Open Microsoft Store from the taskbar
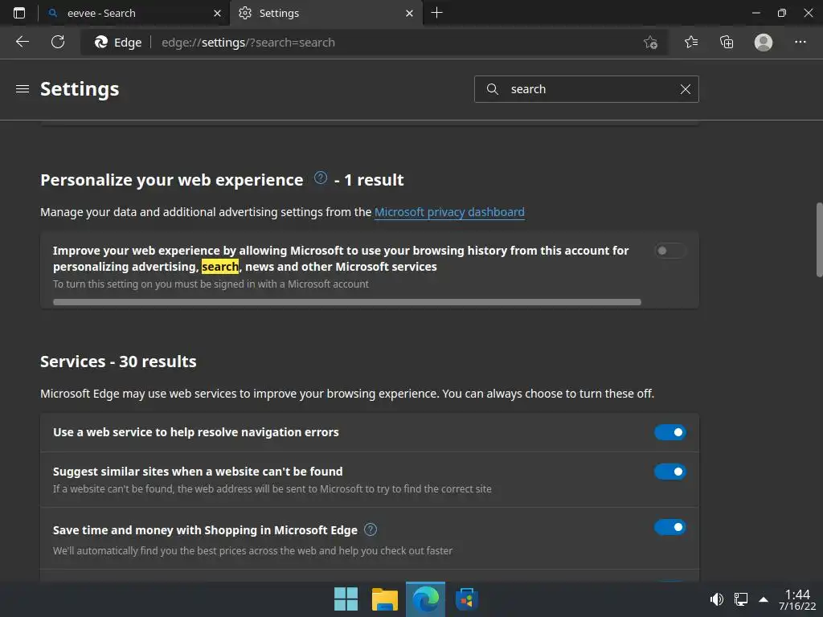The image size is (823, 617). click(x=467, y=599)
